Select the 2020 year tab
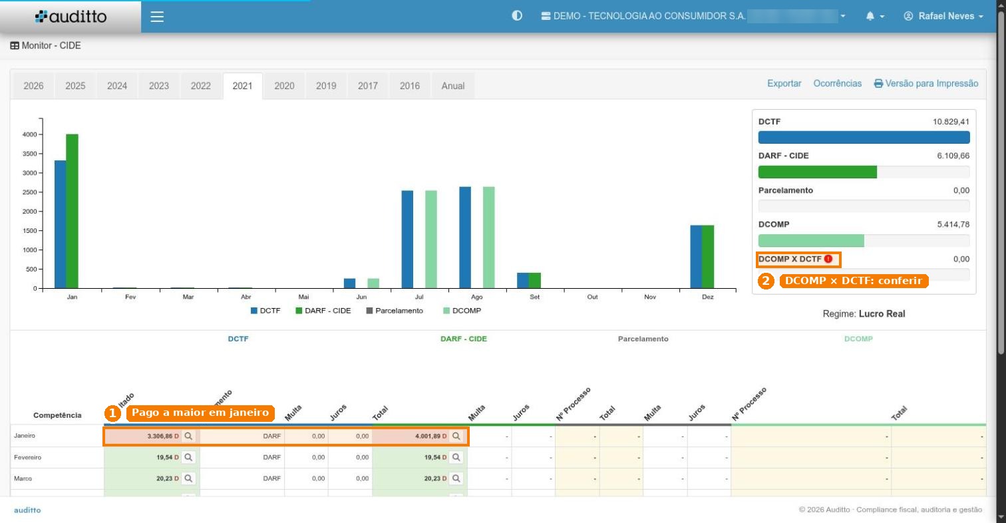The image size is (1006, 523). (284, 86)
